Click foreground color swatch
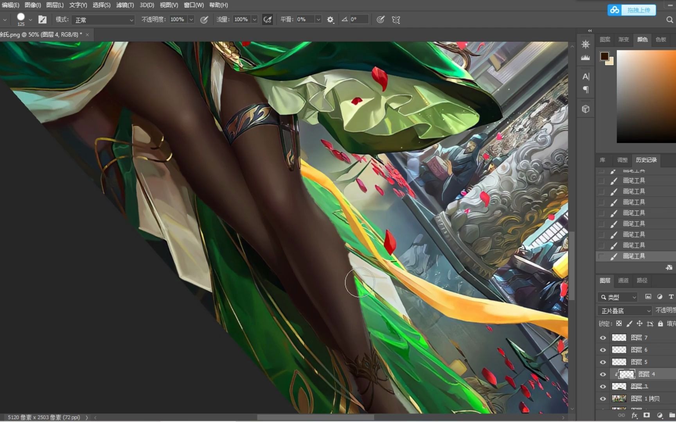676x422 pixels. (604, 56)
